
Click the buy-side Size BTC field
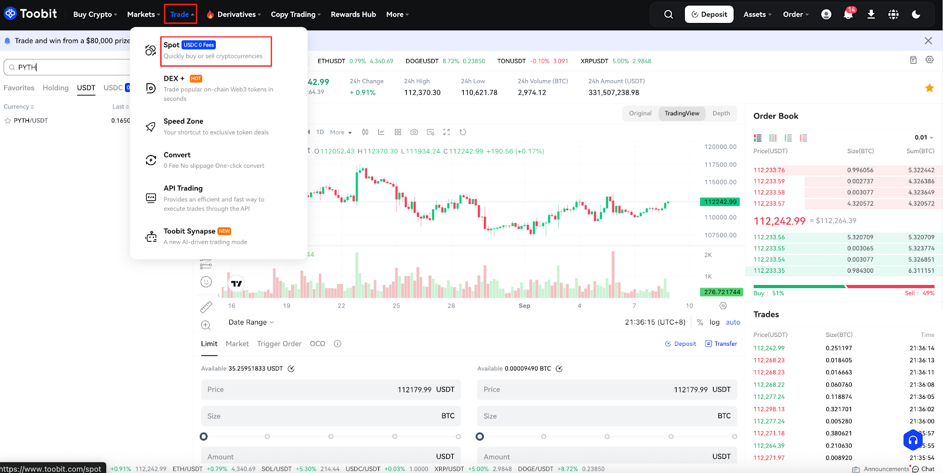[x=331, y=416]
